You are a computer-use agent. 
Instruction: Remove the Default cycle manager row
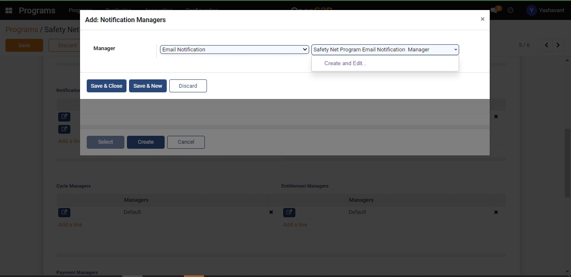pyautogui.click(x=271, y=212)
